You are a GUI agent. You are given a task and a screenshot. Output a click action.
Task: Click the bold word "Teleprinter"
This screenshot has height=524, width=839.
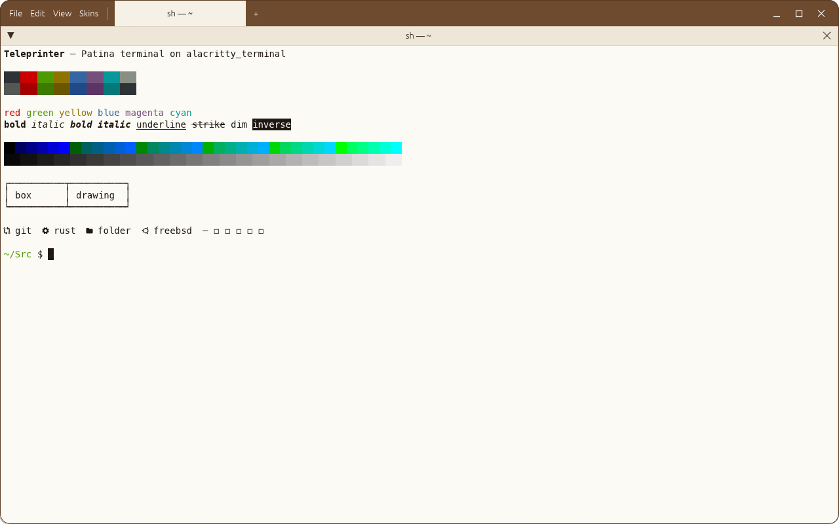pos(34,54)
